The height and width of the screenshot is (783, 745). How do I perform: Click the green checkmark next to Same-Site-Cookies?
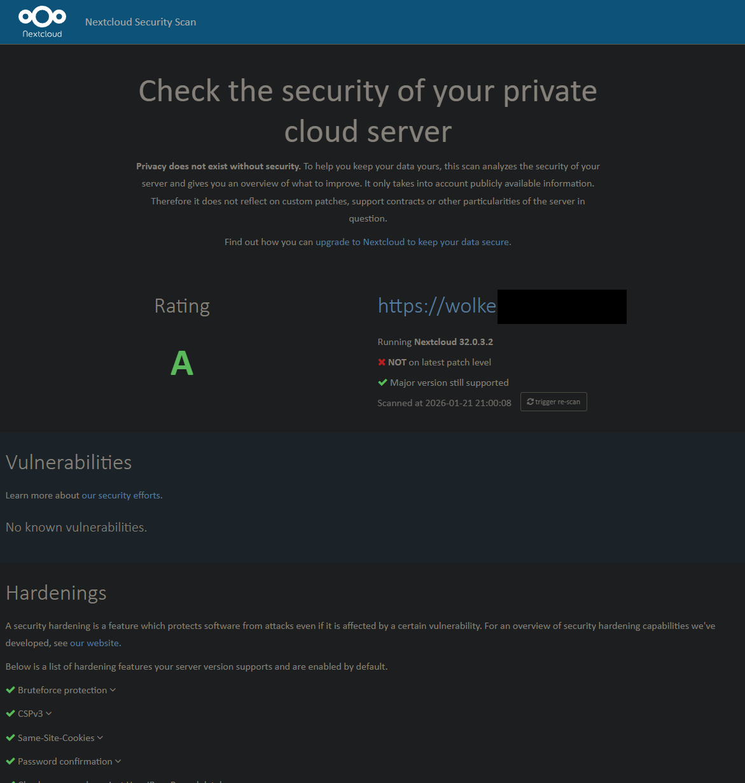point(10,738)
